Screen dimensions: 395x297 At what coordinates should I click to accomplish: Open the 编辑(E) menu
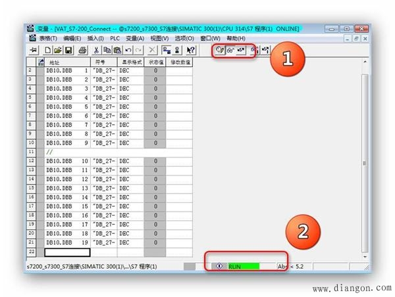(72, 39)
